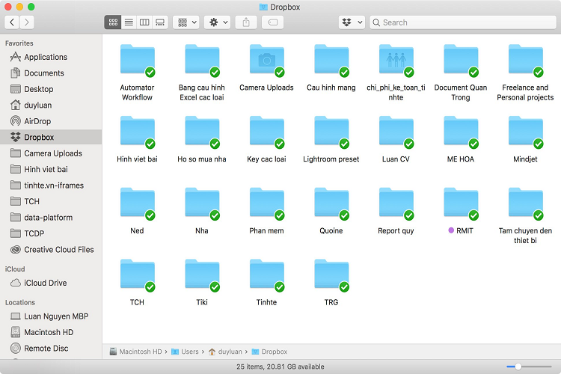Select the Tam chuyen den thiet bi folder
Viewport: 561px width, 374px height.
(x=526, y=203)
